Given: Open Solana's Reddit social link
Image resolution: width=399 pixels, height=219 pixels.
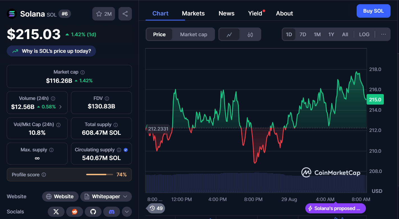Looking at the screenshot, I should (x=75, y=212).
